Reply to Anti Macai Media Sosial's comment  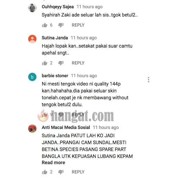(x=78, y=172)
